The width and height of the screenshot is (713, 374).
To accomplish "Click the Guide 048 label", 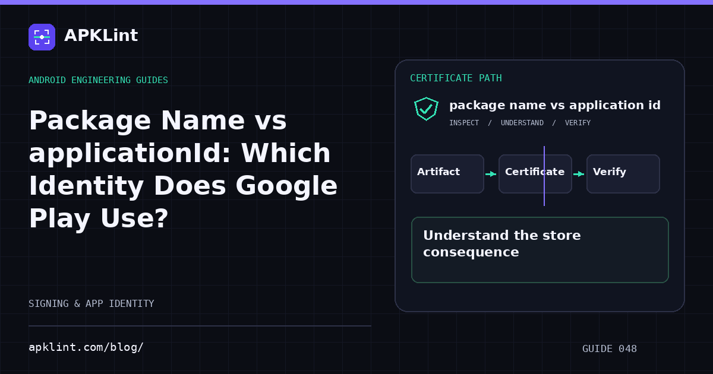I will tap(610, 349).
